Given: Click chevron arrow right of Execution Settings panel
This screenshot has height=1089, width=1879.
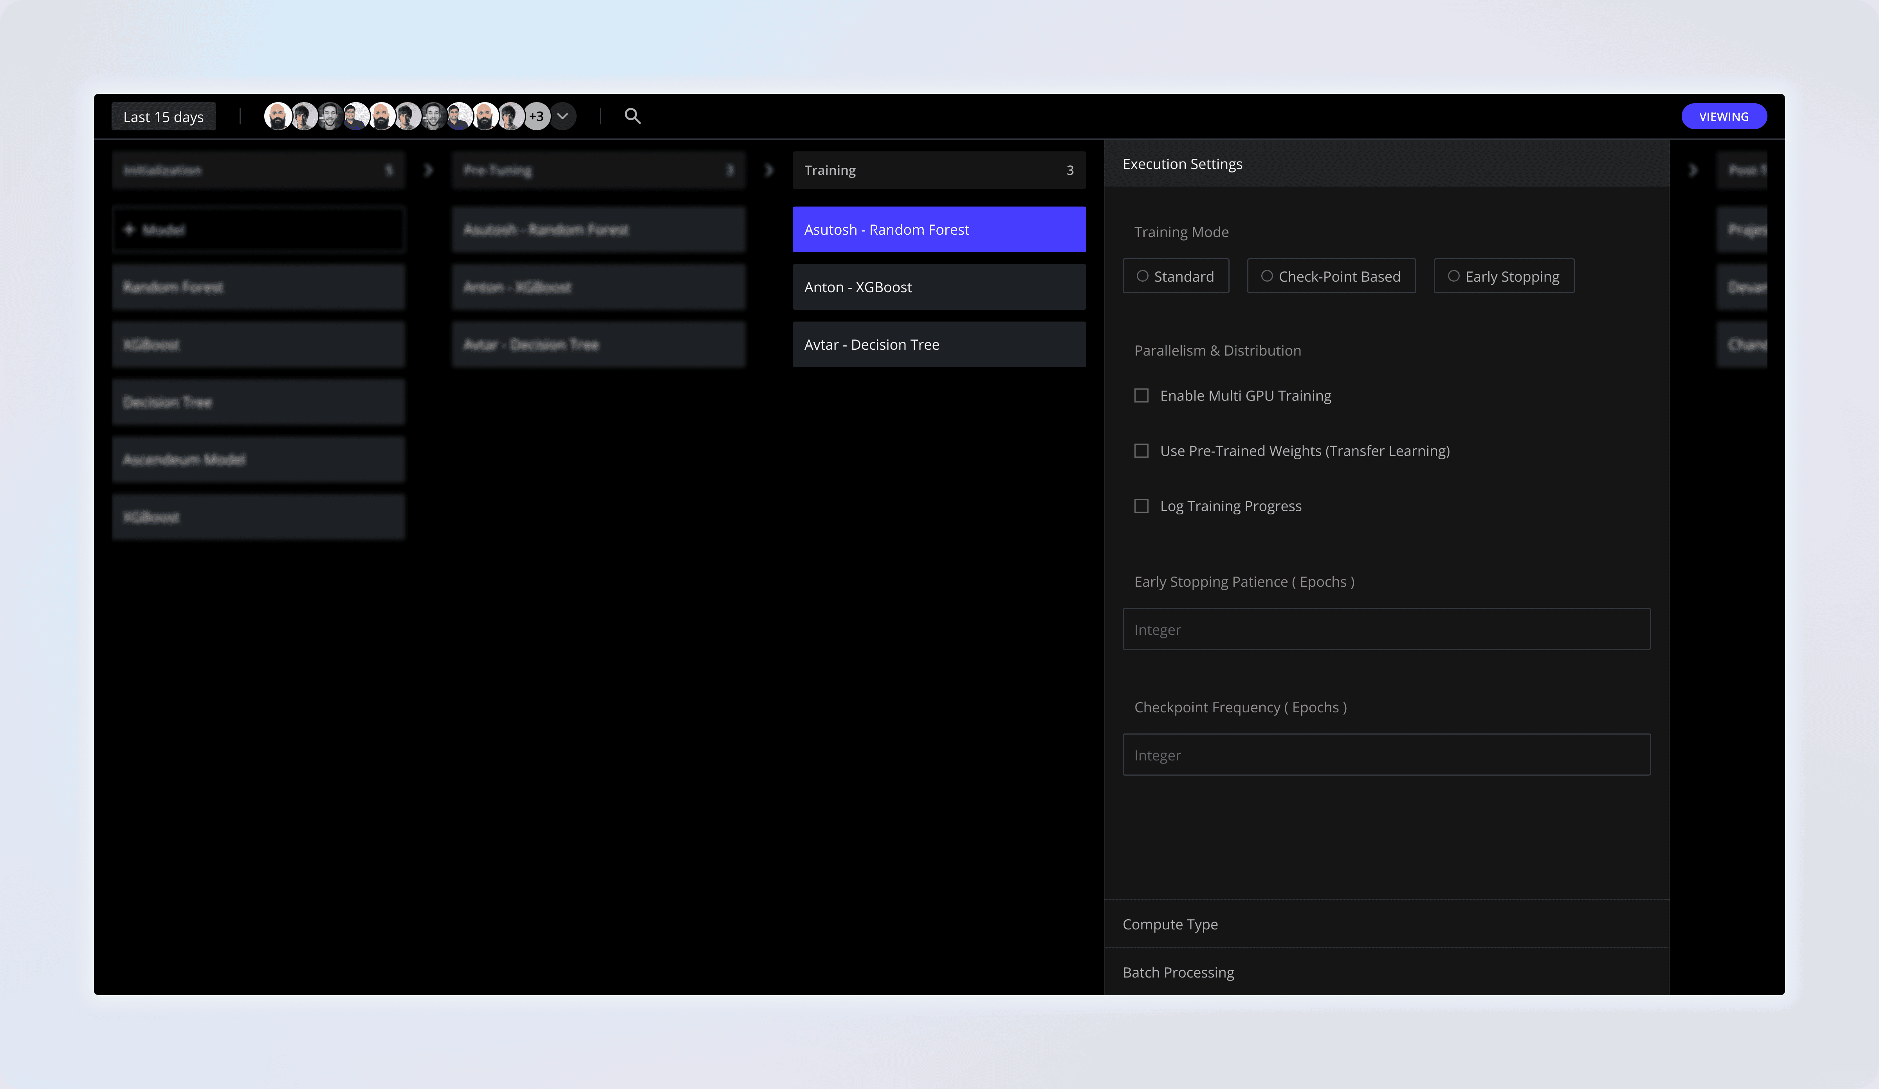Looking at the screenshot, I should (1693, 171).
